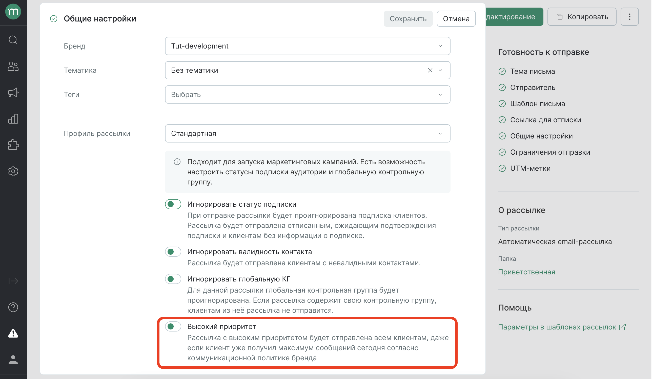Click the Общие настройки heading

coord(100,19)
